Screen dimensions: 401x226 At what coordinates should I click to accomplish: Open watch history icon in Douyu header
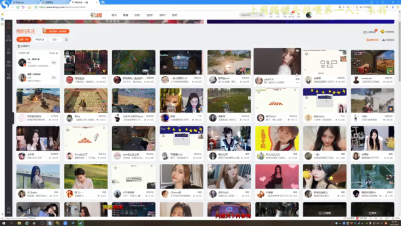coord(271,15)
